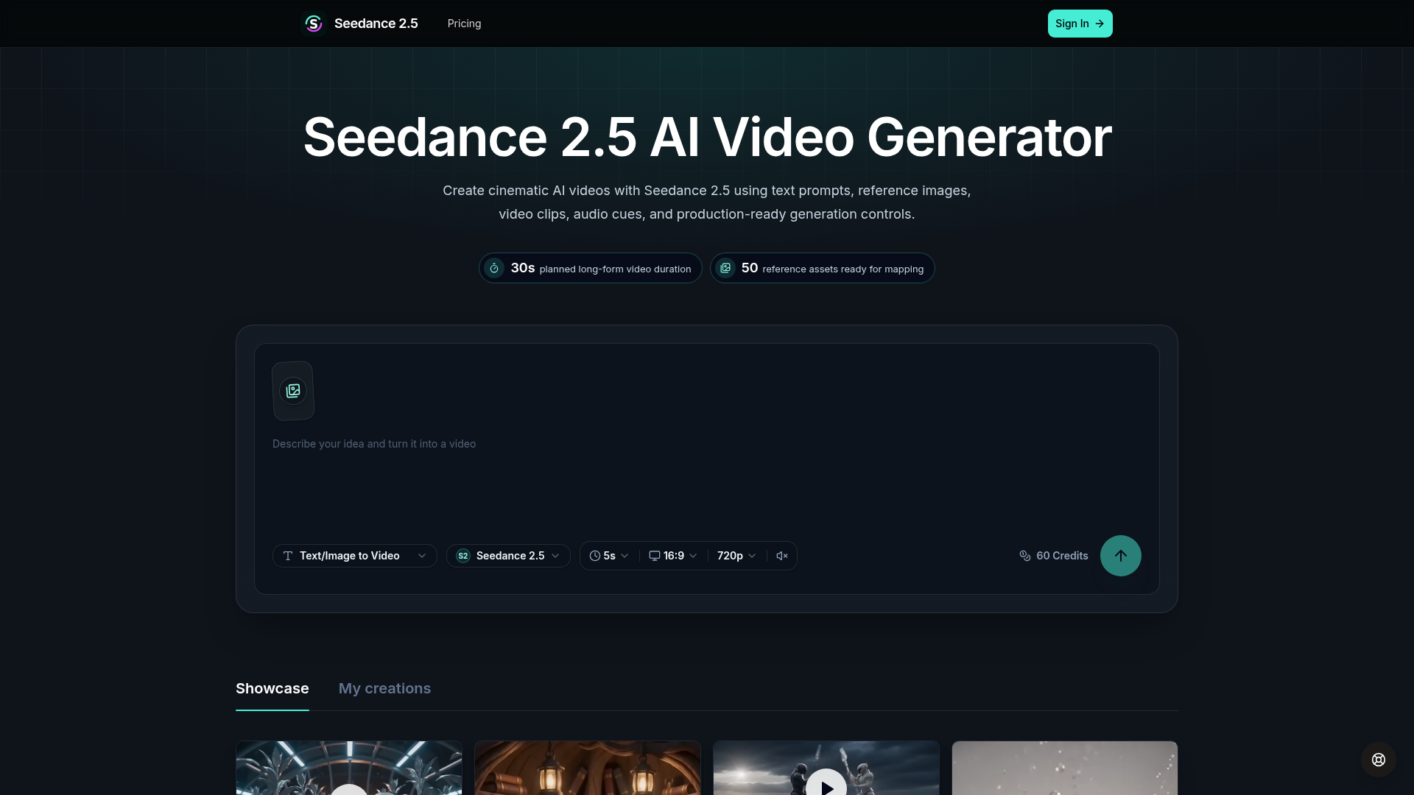Click the image stack icon in the 50 badge
The width and height of the screenshot is (1414, 795).
click(x=725, y=269)
